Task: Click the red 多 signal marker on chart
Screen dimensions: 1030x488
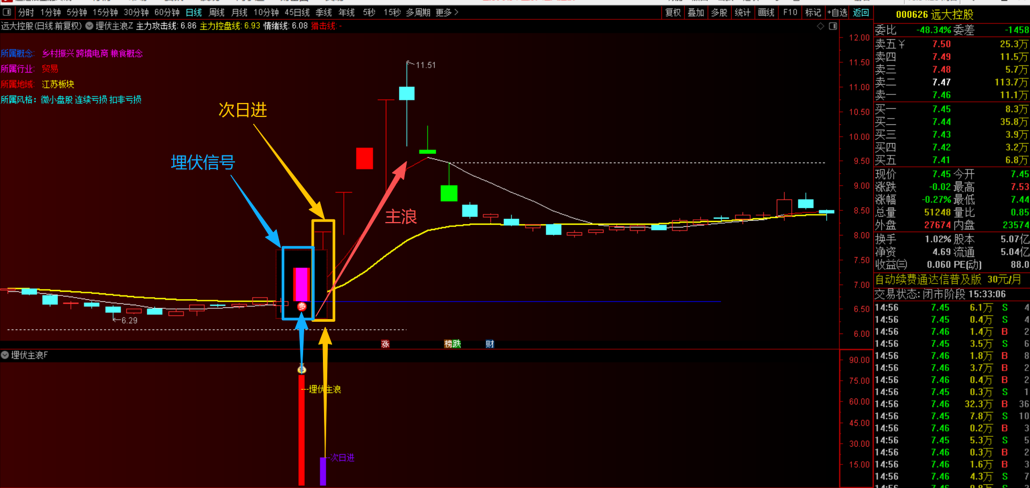Action: pos(302,306)
